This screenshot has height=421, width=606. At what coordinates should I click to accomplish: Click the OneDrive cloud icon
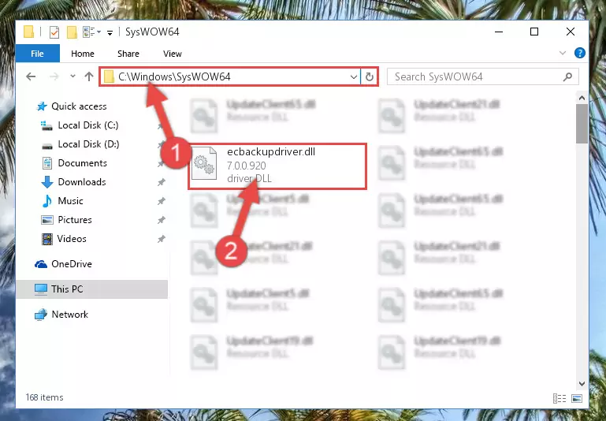41,264
